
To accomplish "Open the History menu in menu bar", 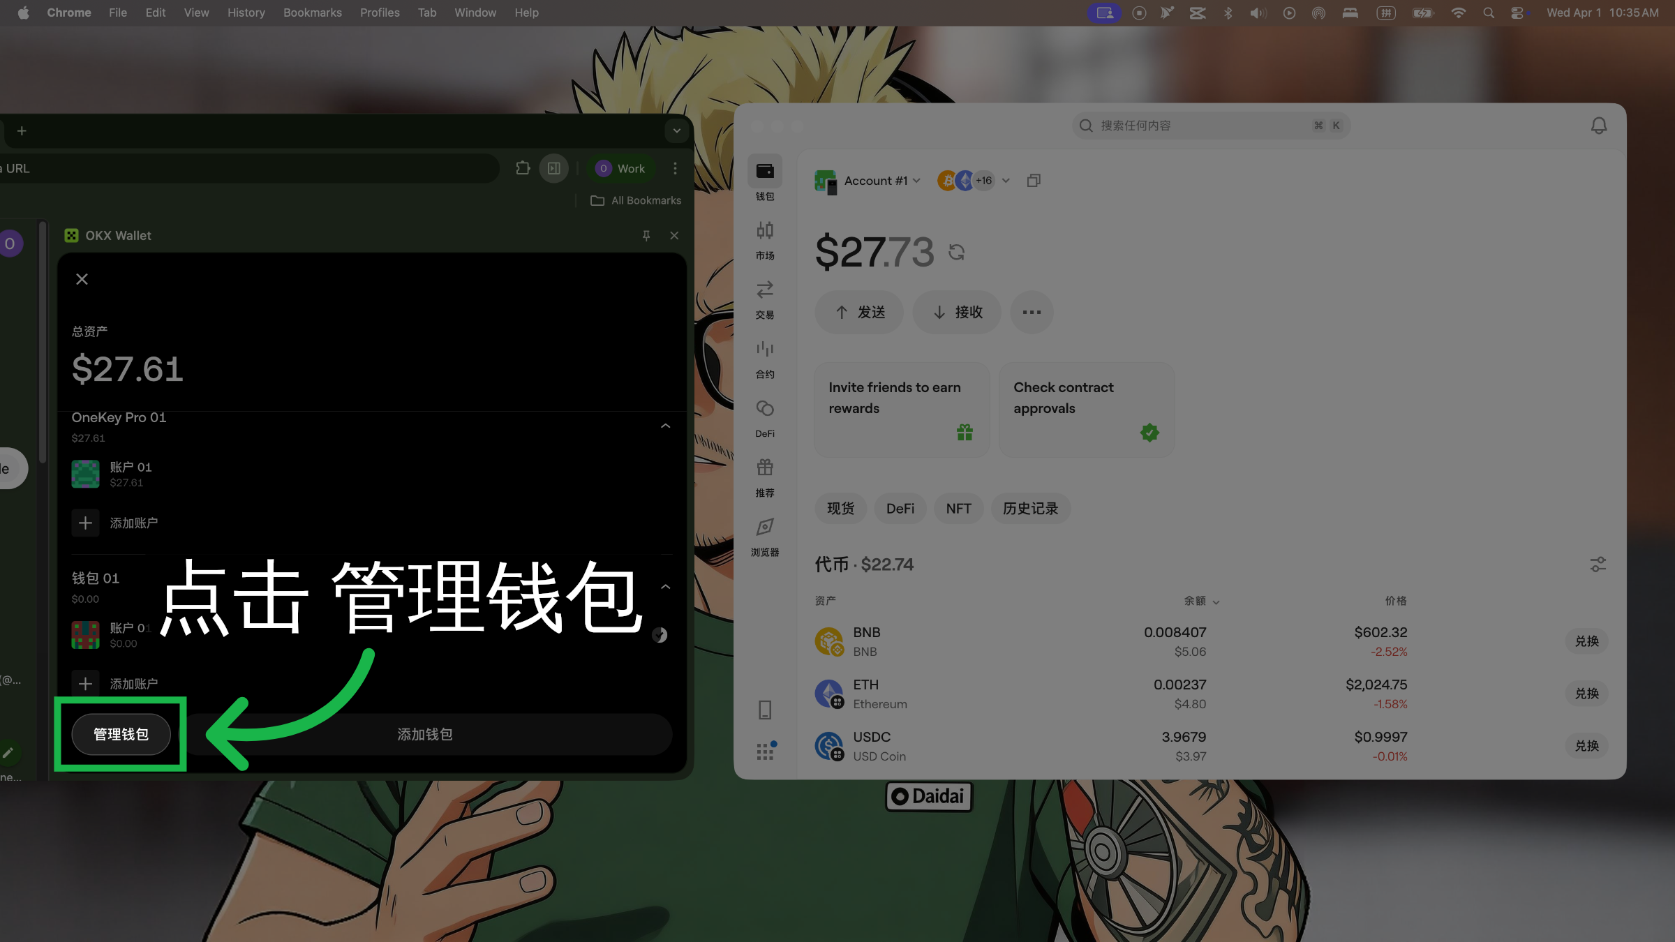I will [x=246, y=13].
